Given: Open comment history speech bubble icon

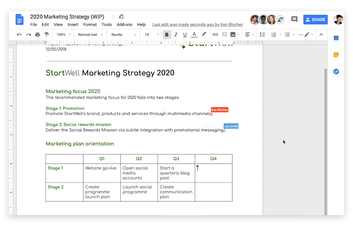Looking at the screenshot, I should pos(294,19).
